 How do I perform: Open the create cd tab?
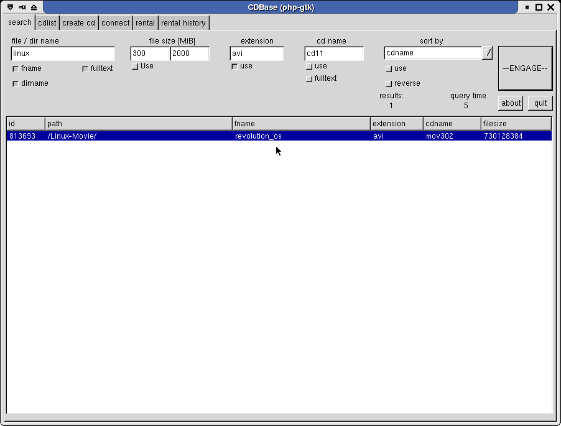coord(79,23)
